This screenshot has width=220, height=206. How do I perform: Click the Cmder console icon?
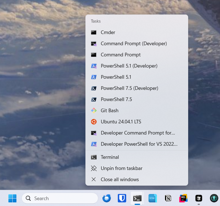94,32
